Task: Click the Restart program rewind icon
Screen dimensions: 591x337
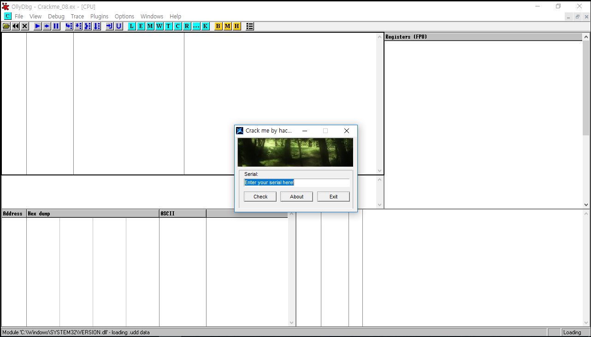Action: tap(16, 26)
